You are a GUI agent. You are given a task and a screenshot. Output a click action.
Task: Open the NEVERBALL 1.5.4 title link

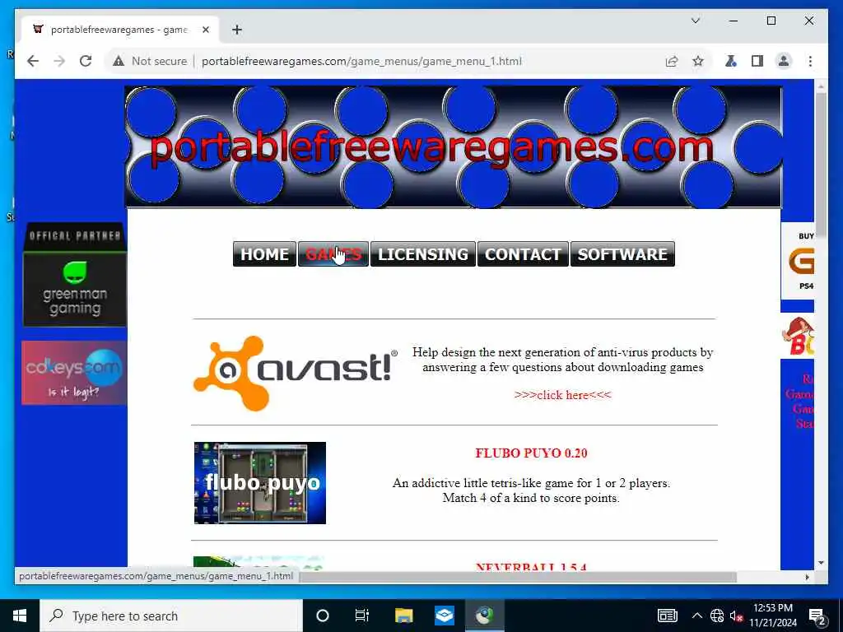pos(531,566)
